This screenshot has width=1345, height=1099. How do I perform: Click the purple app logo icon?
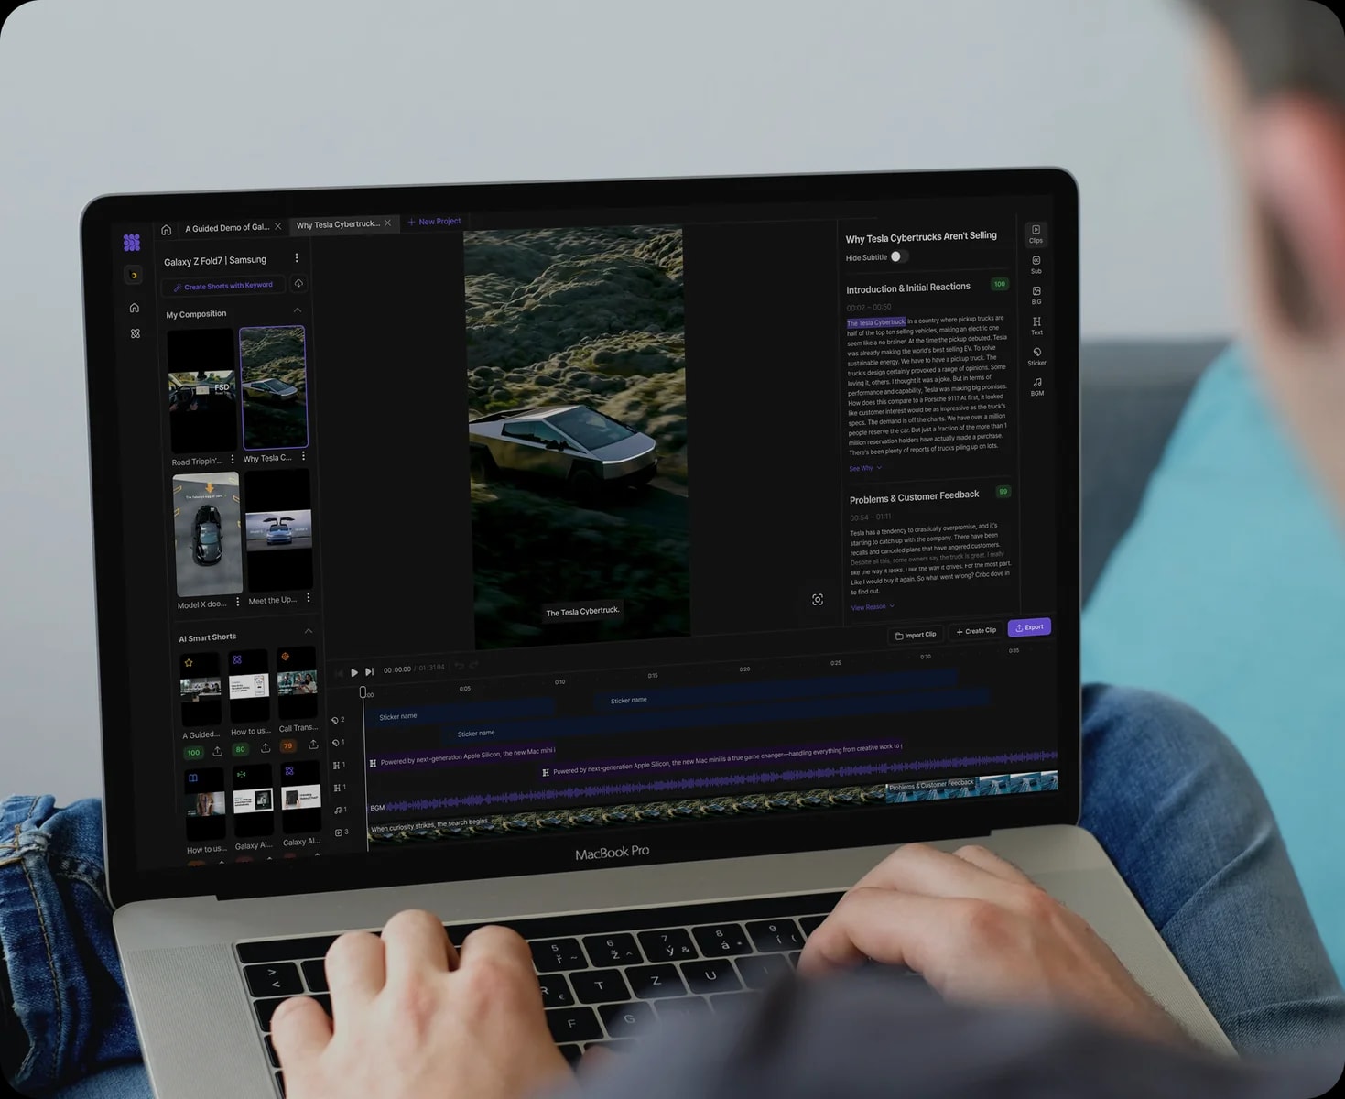tap(132, 243)
